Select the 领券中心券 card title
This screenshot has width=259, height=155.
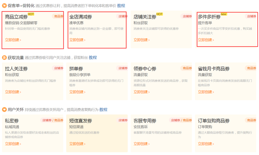145,69
